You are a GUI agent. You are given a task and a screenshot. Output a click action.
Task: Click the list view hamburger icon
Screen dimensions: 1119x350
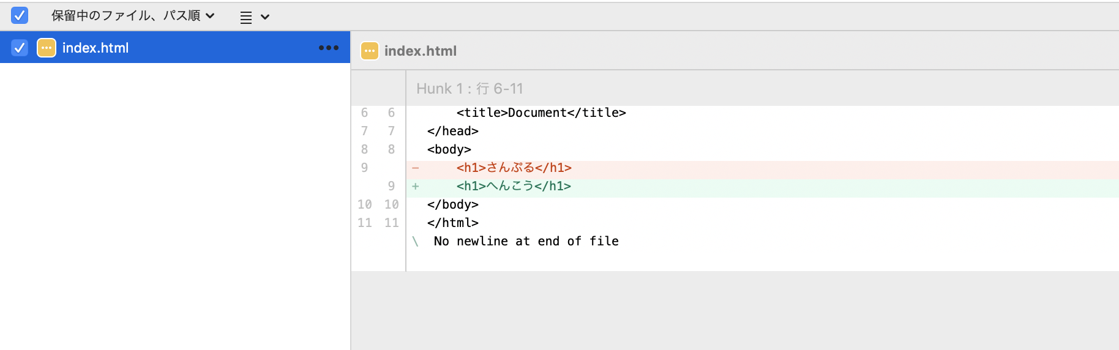246,17
